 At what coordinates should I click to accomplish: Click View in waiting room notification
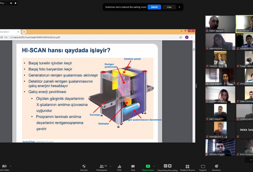(169, 7)
